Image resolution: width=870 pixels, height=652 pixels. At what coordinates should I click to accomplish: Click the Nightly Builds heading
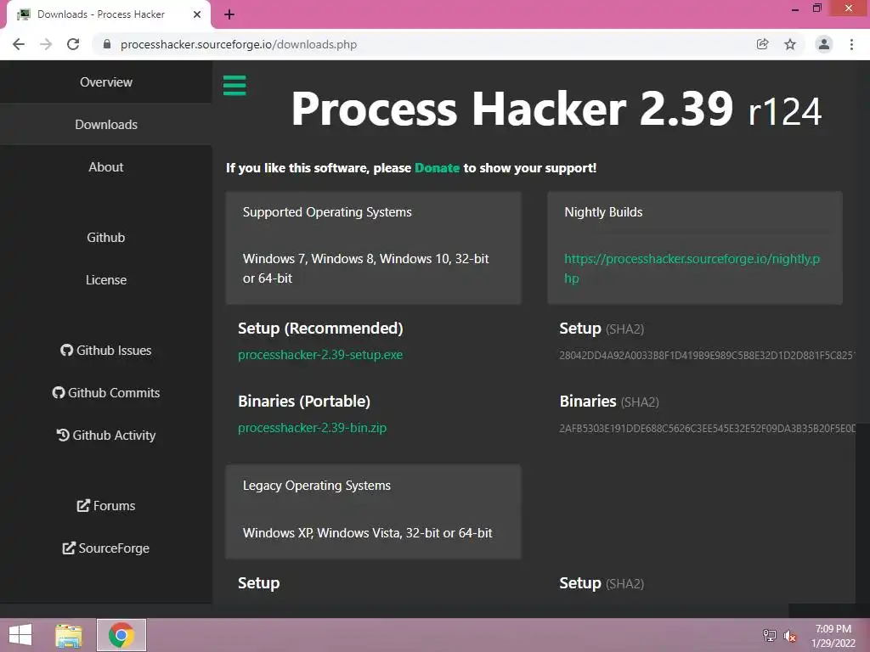click(x=603, y=212)
